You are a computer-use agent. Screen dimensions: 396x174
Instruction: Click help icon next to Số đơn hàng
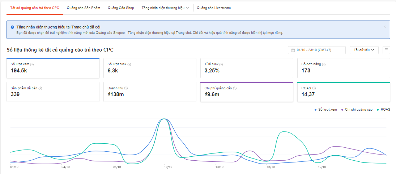(324, 64)
